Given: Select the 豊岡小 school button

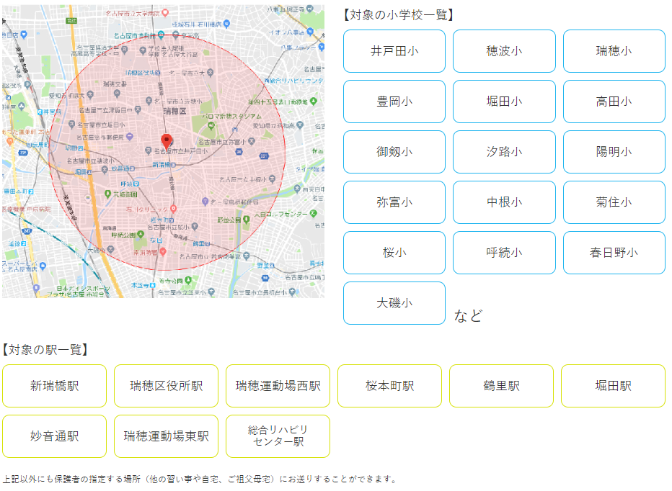Looking at the screenshot, I should (394, 102).
